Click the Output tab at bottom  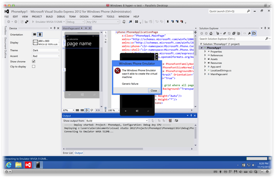(79, 153)
